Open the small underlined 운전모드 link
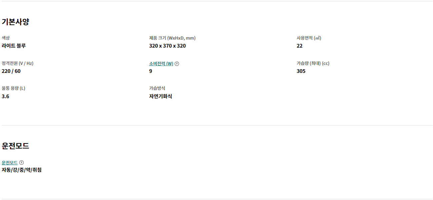 pyautogui.click(x=10, y=163)
